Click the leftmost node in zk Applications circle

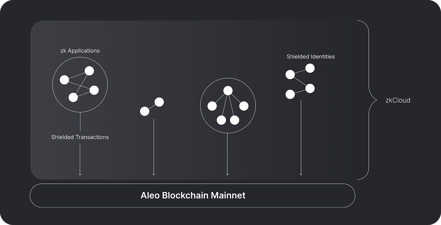tap(64, 80)
